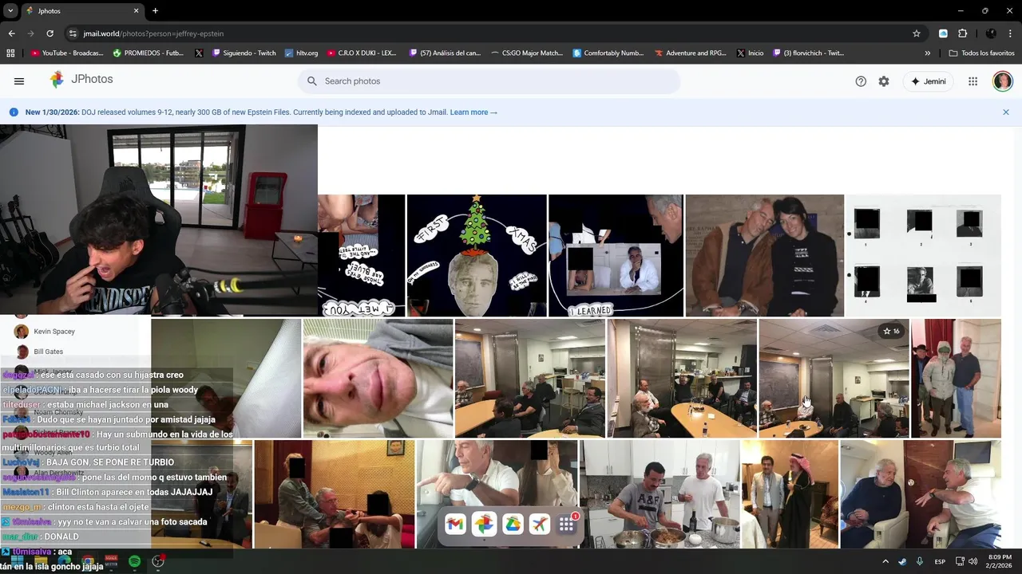
Task: Click the ESP input language indicator
Action: [x=940, y=561]
